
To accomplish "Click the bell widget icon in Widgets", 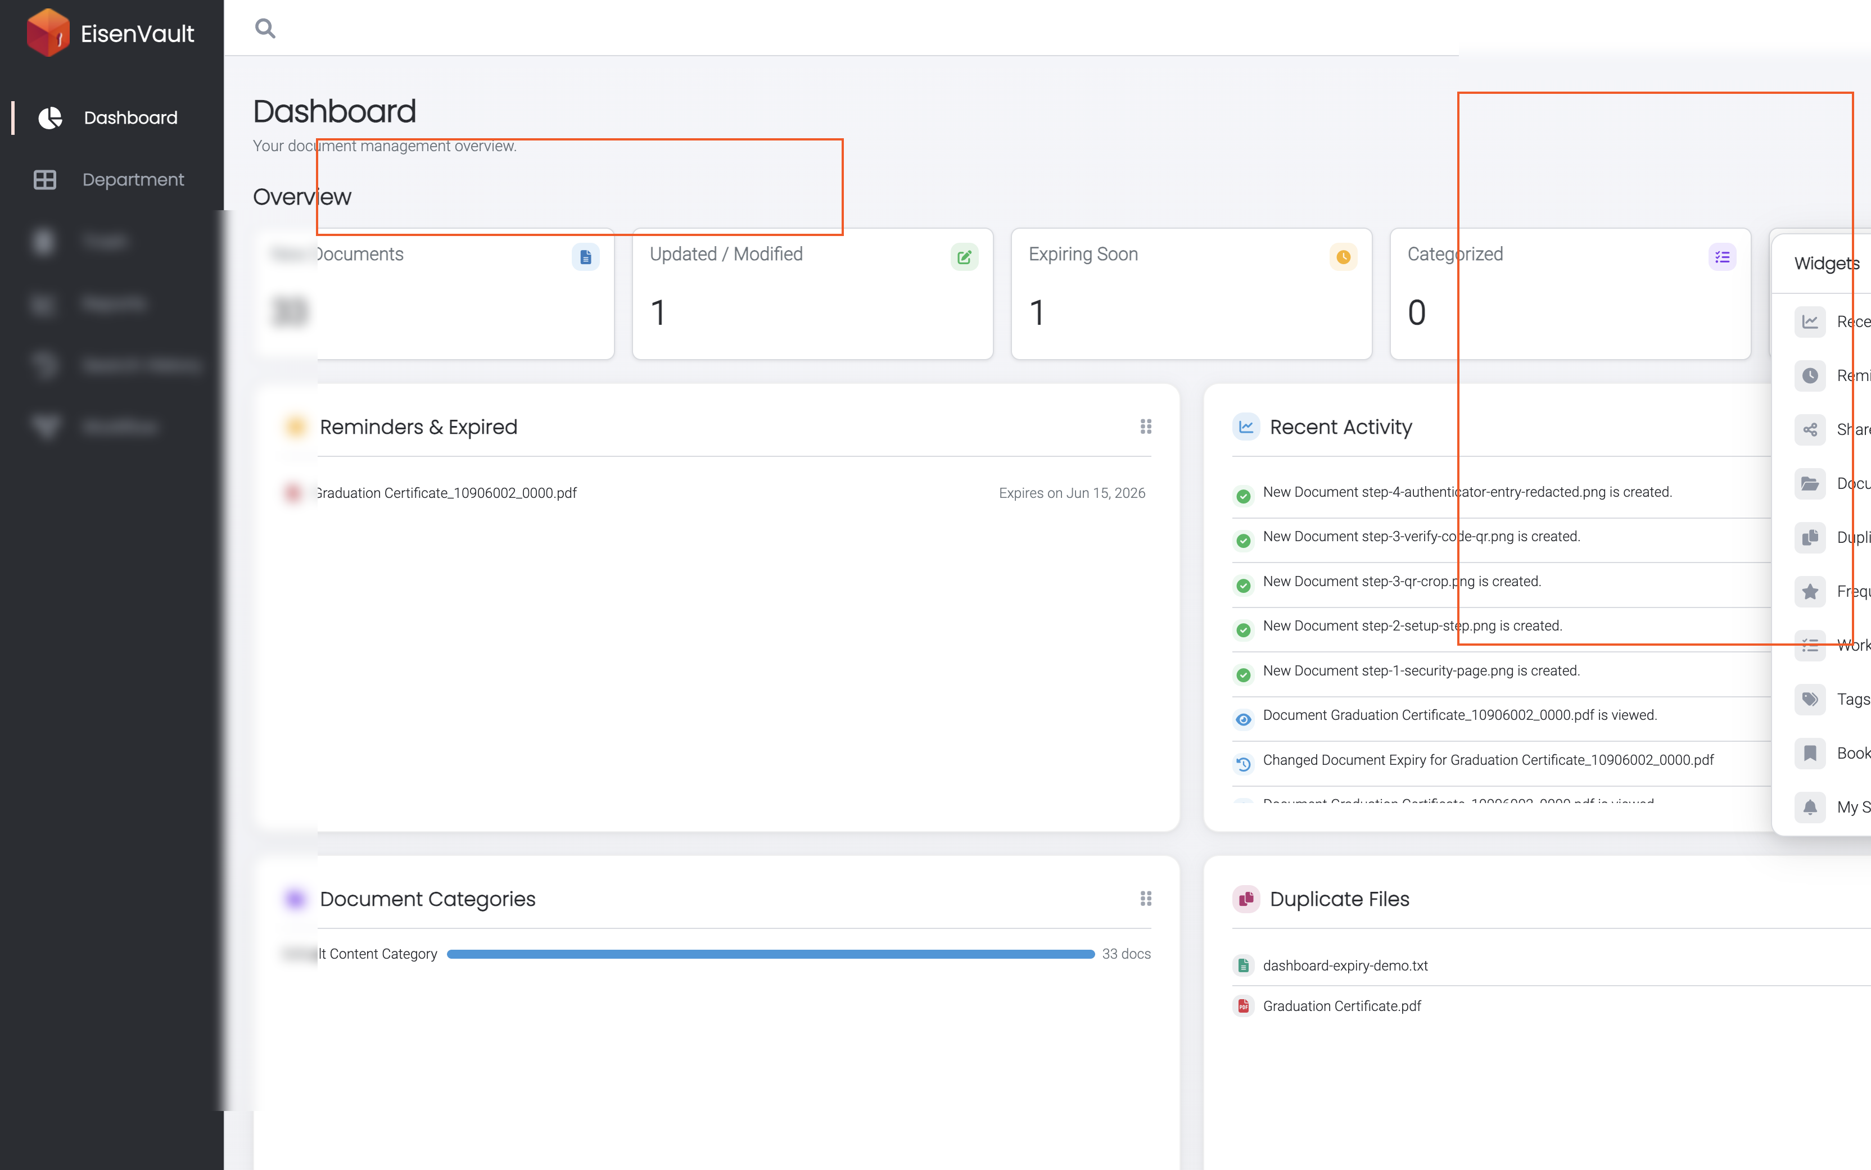I will point(1810,807).
